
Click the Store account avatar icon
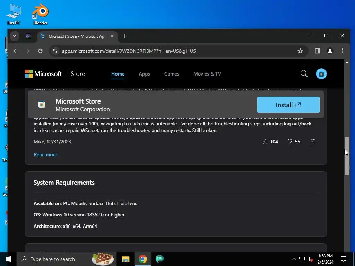[x=321, y=74]
